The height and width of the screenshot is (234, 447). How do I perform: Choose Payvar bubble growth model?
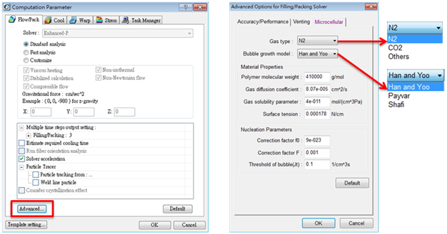tap(416, 96)
